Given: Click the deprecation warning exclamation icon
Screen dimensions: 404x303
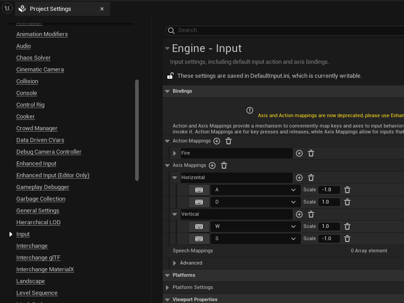Looking at the screenshot, I should (250, 110).
